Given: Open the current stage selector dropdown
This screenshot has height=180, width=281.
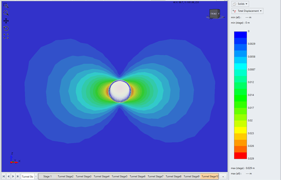Looking at the screenshot, I should point(36,176).
